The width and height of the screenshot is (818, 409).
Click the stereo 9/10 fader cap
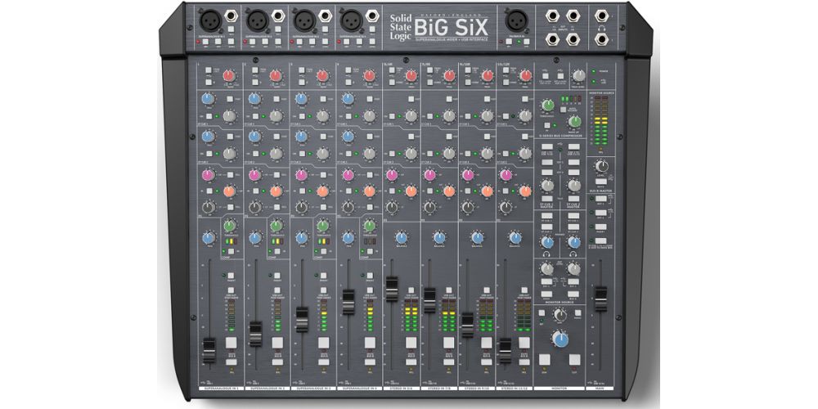[x=467, y=325]
